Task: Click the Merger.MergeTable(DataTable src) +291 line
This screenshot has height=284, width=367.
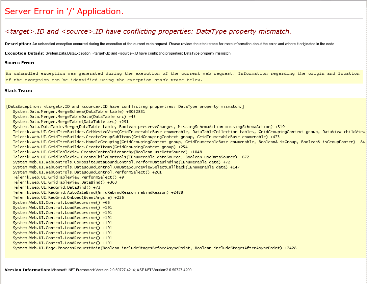Action: (x=71, y=122)
